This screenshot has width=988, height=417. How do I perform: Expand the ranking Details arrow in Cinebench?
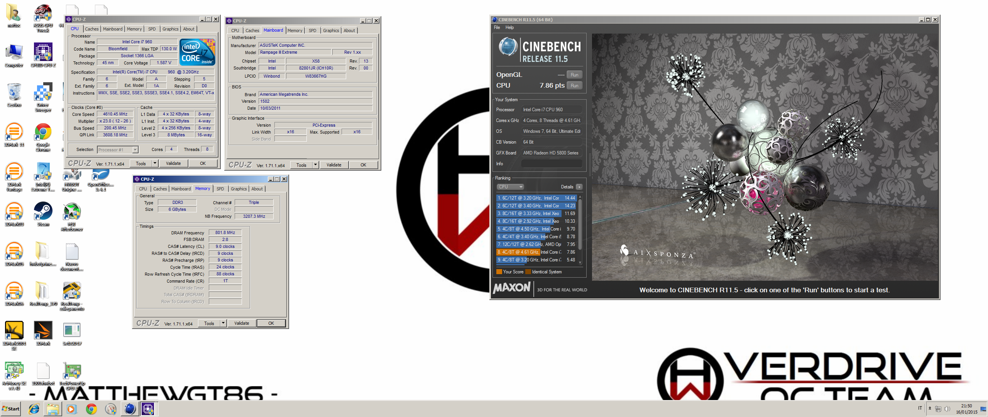point(579,187)
